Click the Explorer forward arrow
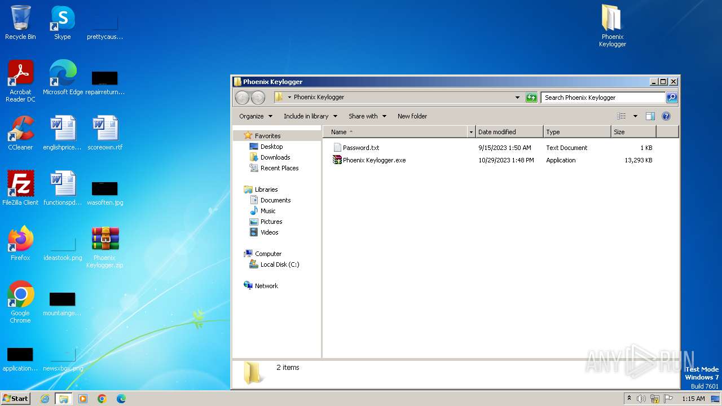 click(258, 98)
